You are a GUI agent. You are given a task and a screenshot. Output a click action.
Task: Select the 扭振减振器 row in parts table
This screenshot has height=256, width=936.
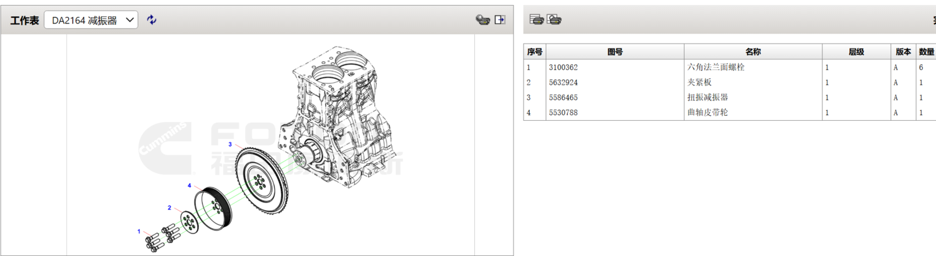pyautogui.click(x=707, y=97)
